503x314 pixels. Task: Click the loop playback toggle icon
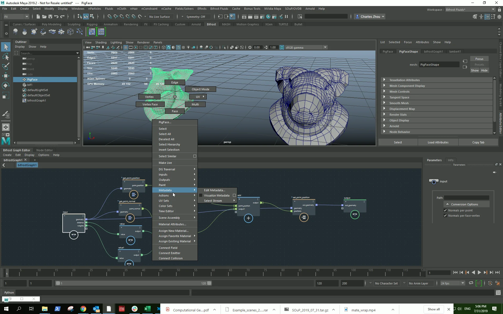[471, 283]
